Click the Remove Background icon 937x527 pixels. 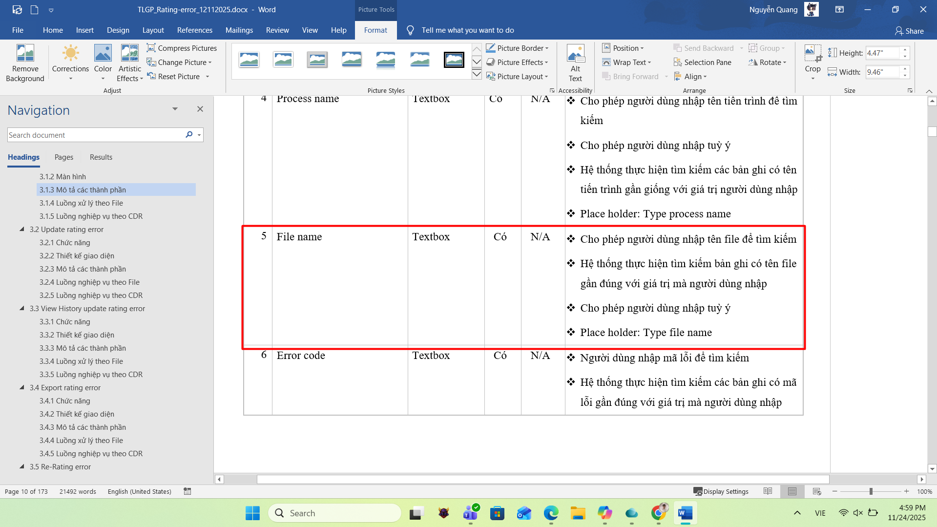pyautogui.click(x=25, y=54)
